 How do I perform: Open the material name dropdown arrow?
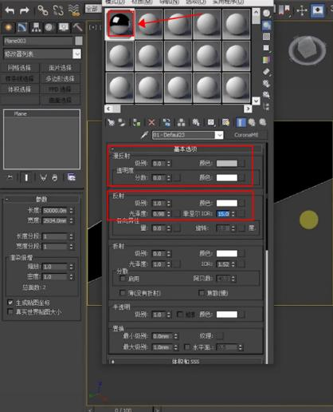pyautogui.click(x=219, y=135)
